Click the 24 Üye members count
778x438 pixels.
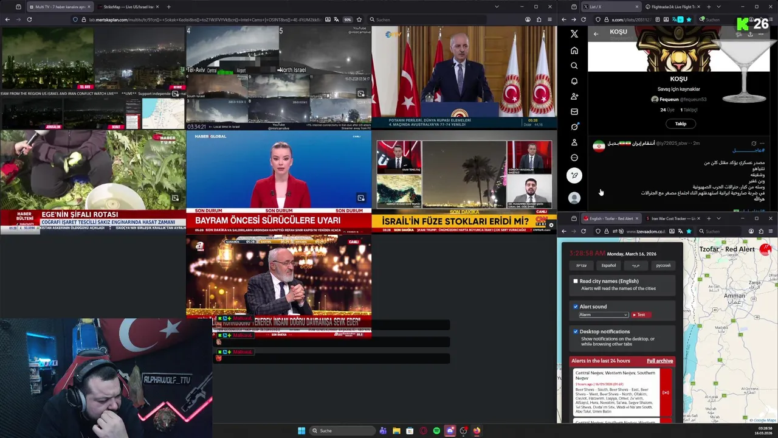point(667,110)
